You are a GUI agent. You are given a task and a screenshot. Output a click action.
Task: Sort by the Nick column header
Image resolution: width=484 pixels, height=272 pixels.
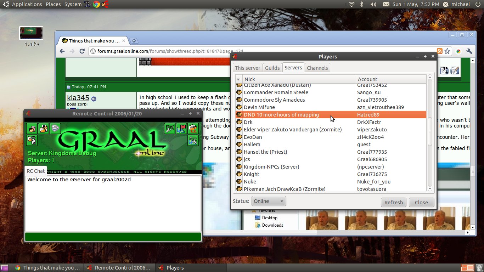tap(299, 79)
